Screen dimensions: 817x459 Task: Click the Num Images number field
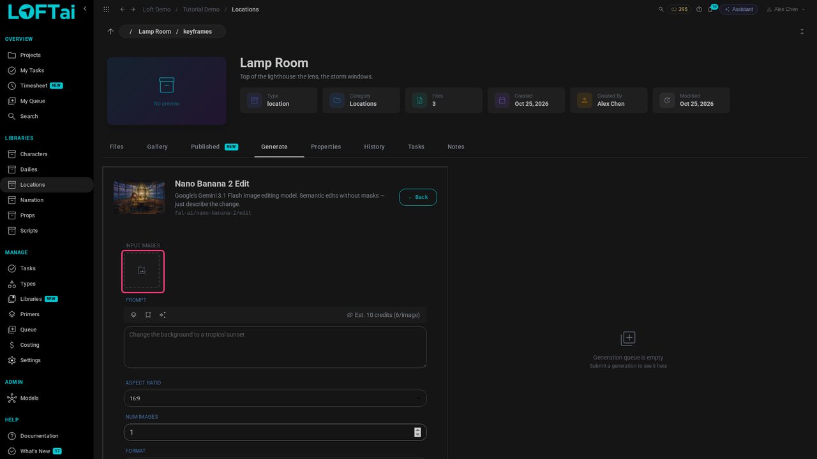275,432
